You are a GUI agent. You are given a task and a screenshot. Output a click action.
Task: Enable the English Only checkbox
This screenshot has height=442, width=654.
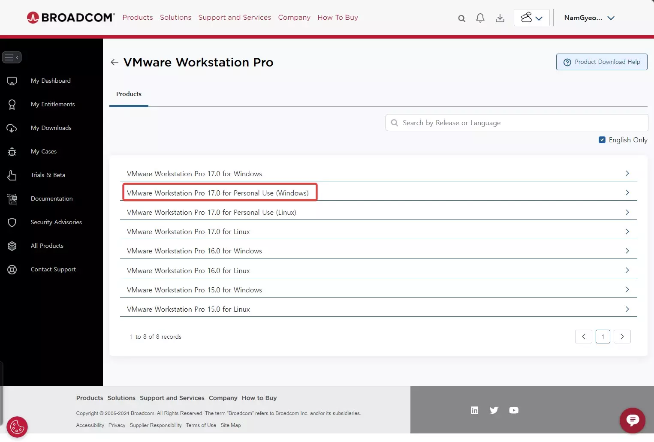[x=603, y=140]
